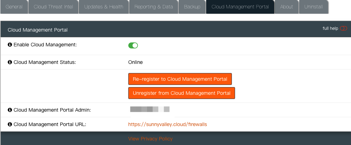Click Unregister from Cloud Management Portal button
This screenshot has height=145, width=351.
click(181, 93)
